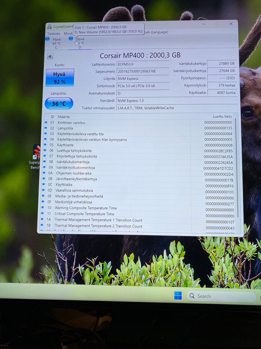Click the firmware field ECFM53.0
This screenshot has height=349, width=261.
143,64
